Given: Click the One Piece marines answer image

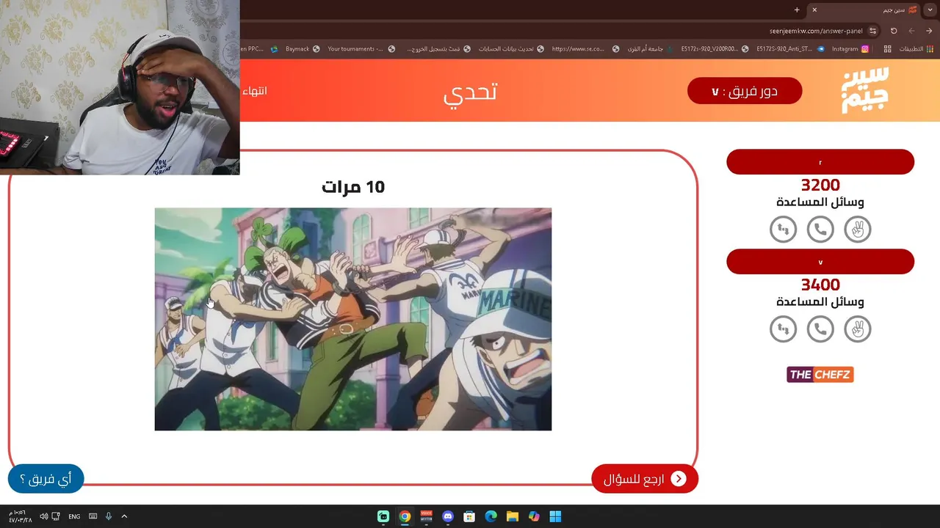Looking at the screenshot, I should [x=352, y=319].
